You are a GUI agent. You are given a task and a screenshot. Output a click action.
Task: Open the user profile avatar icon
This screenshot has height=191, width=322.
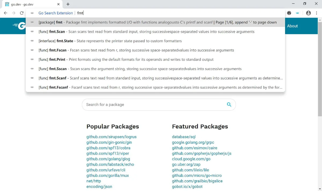click(x=308, y=13)
